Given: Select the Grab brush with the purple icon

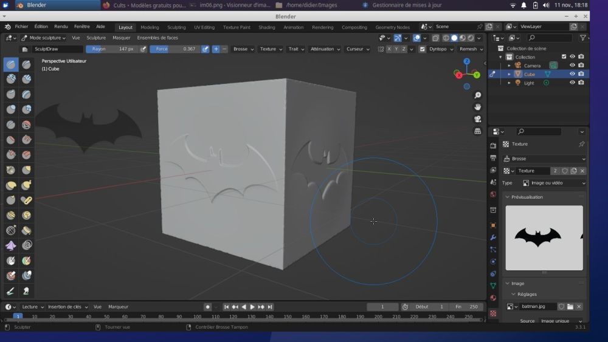Looking at the screenshot, I should tap(11, 245).
